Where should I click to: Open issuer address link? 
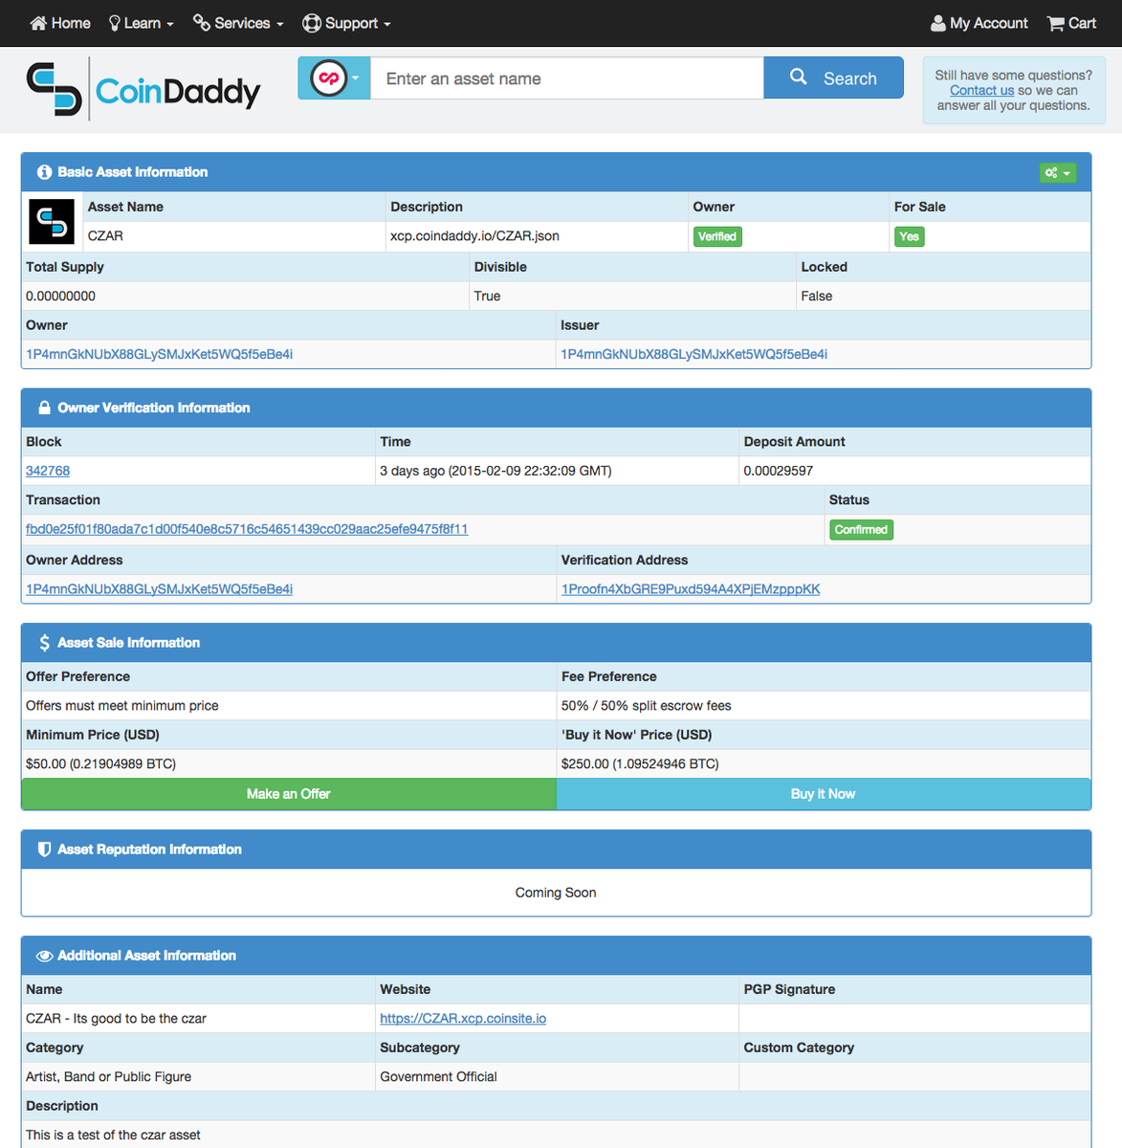point(694,354)
